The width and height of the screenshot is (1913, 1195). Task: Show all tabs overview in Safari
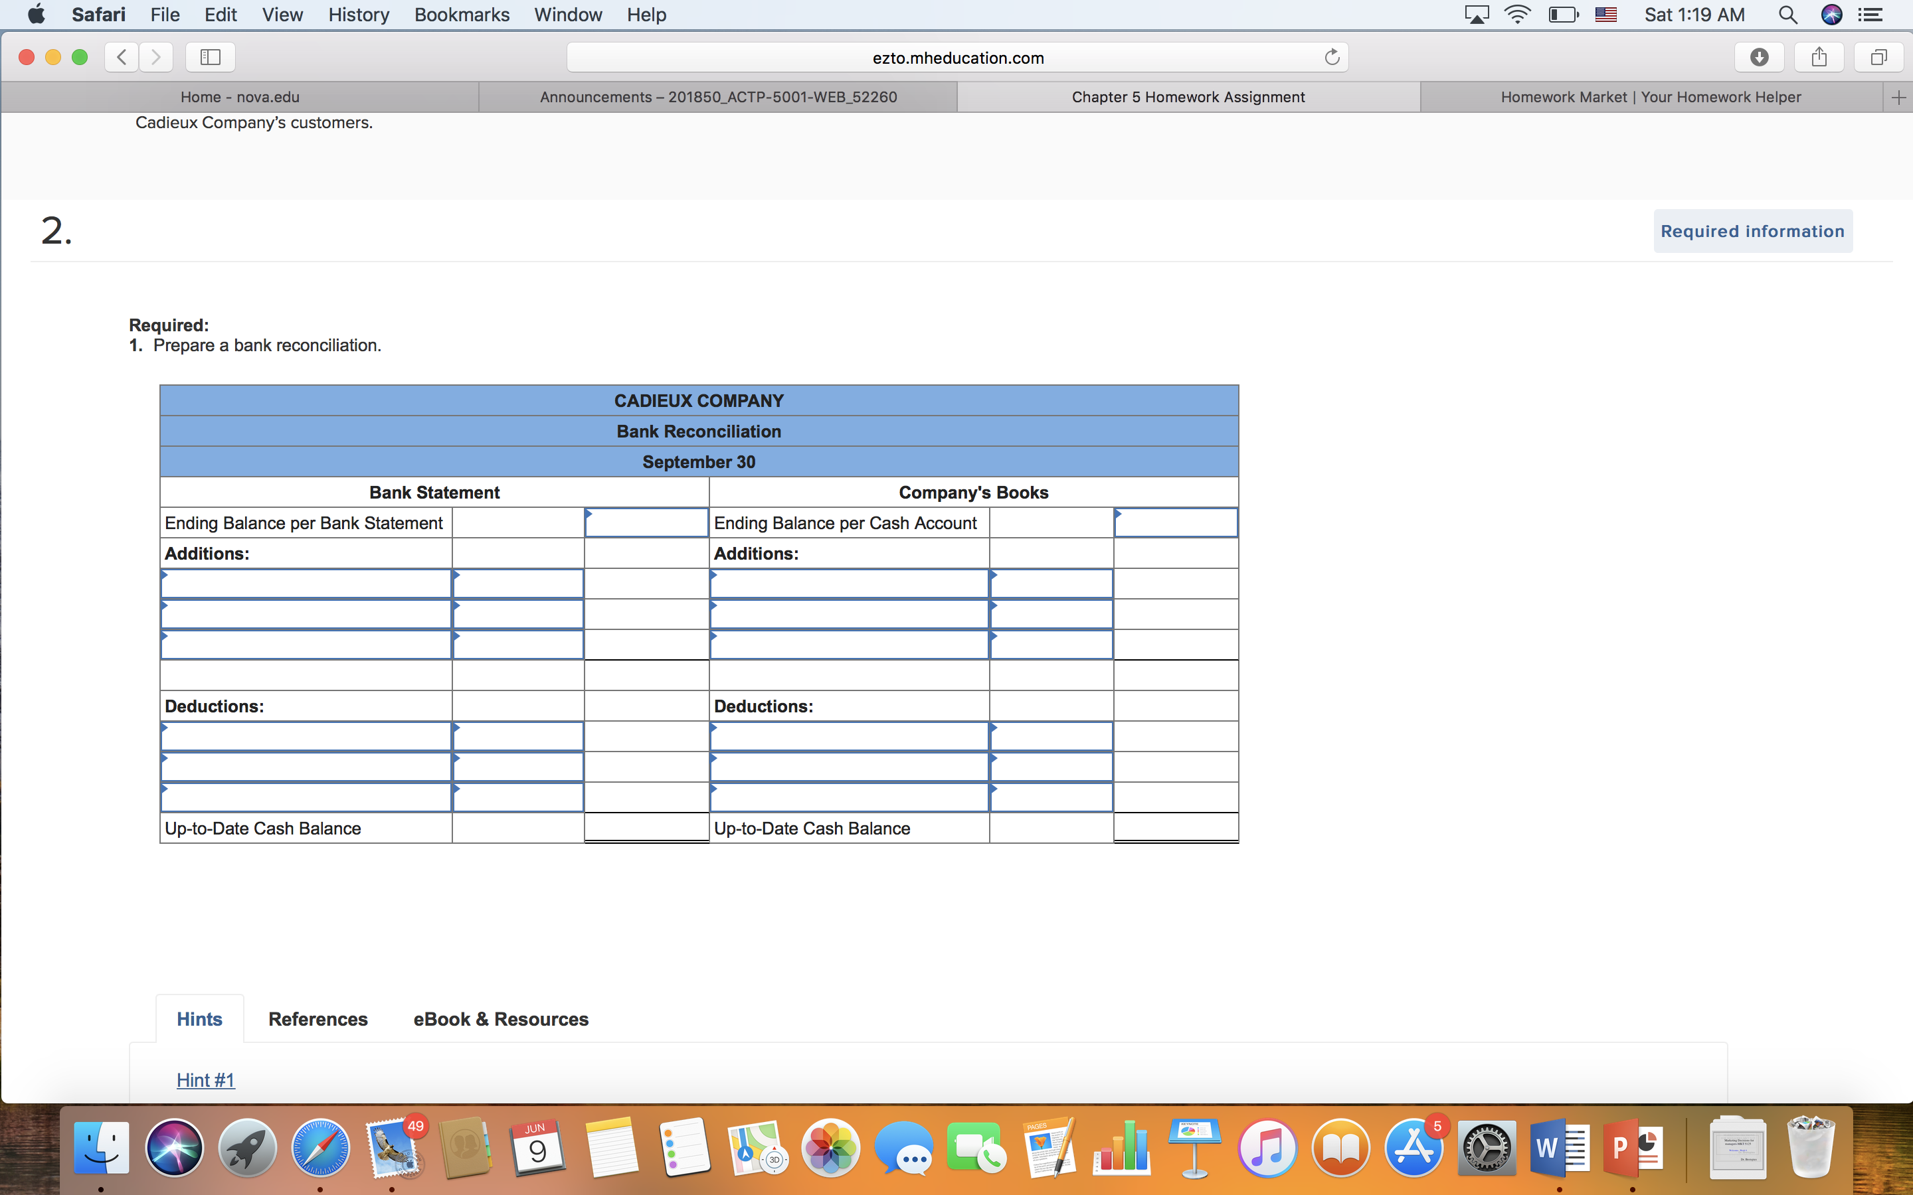[x=1879, y=57]
